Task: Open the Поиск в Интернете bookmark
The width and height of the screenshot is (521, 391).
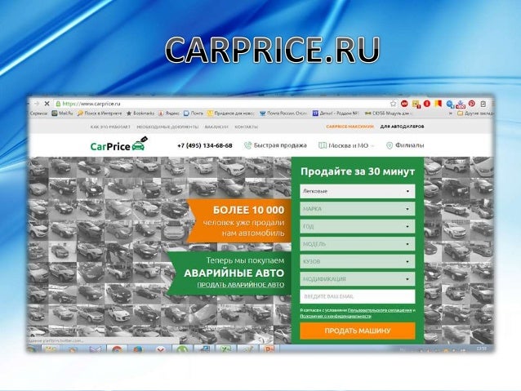Action: click(x=100, y=113)
